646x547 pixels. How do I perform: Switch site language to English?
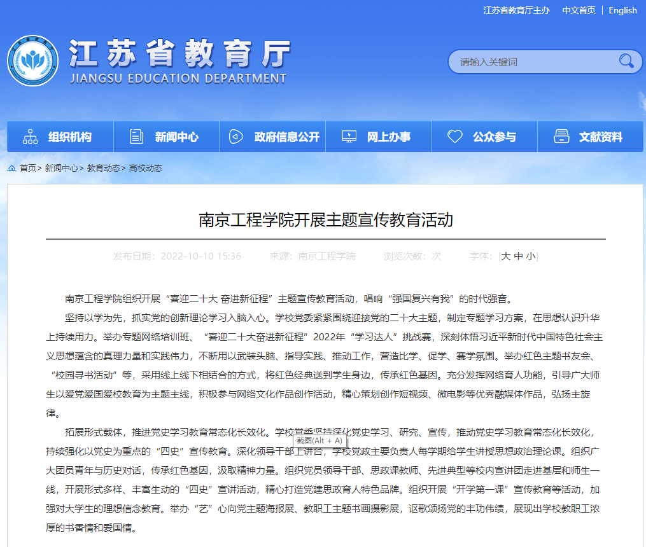tap(622, 10)
